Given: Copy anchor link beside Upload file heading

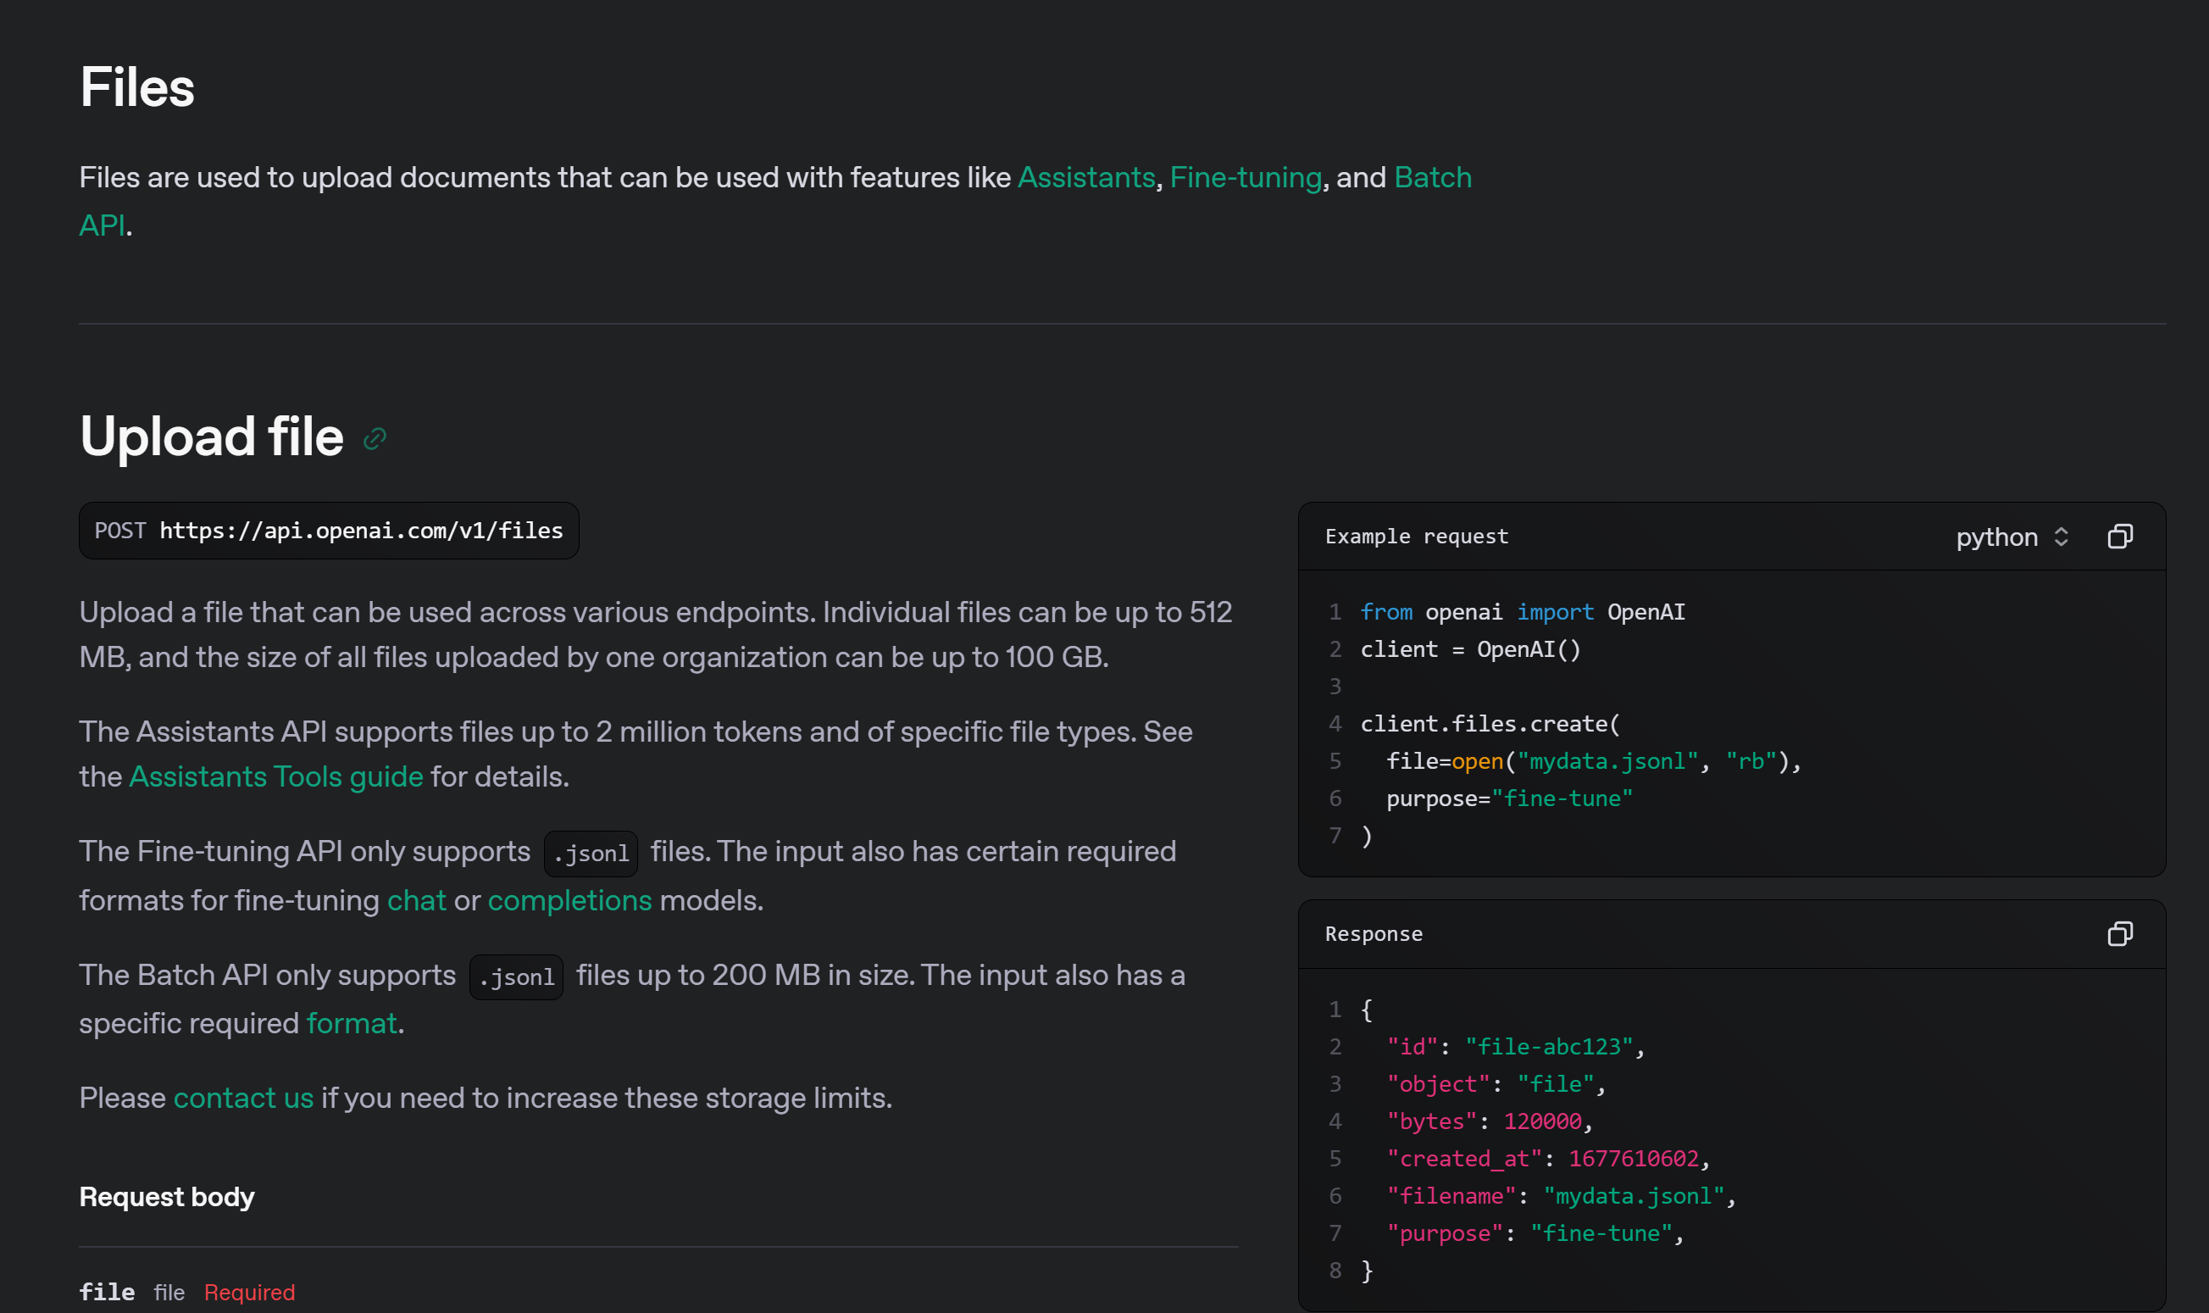Looking at the screenshot, I should pyautogui.click(x=375, y=439).
